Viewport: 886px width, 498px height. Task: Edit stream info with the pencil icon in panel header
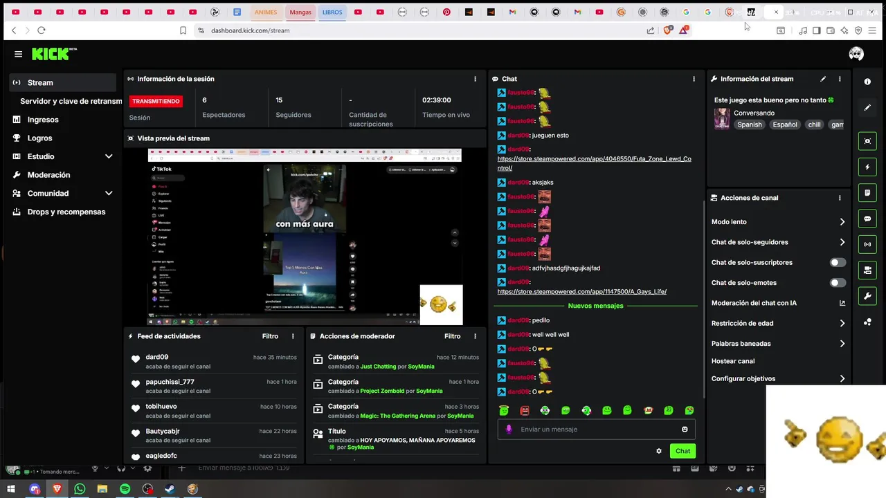click(x=823, y=79)
